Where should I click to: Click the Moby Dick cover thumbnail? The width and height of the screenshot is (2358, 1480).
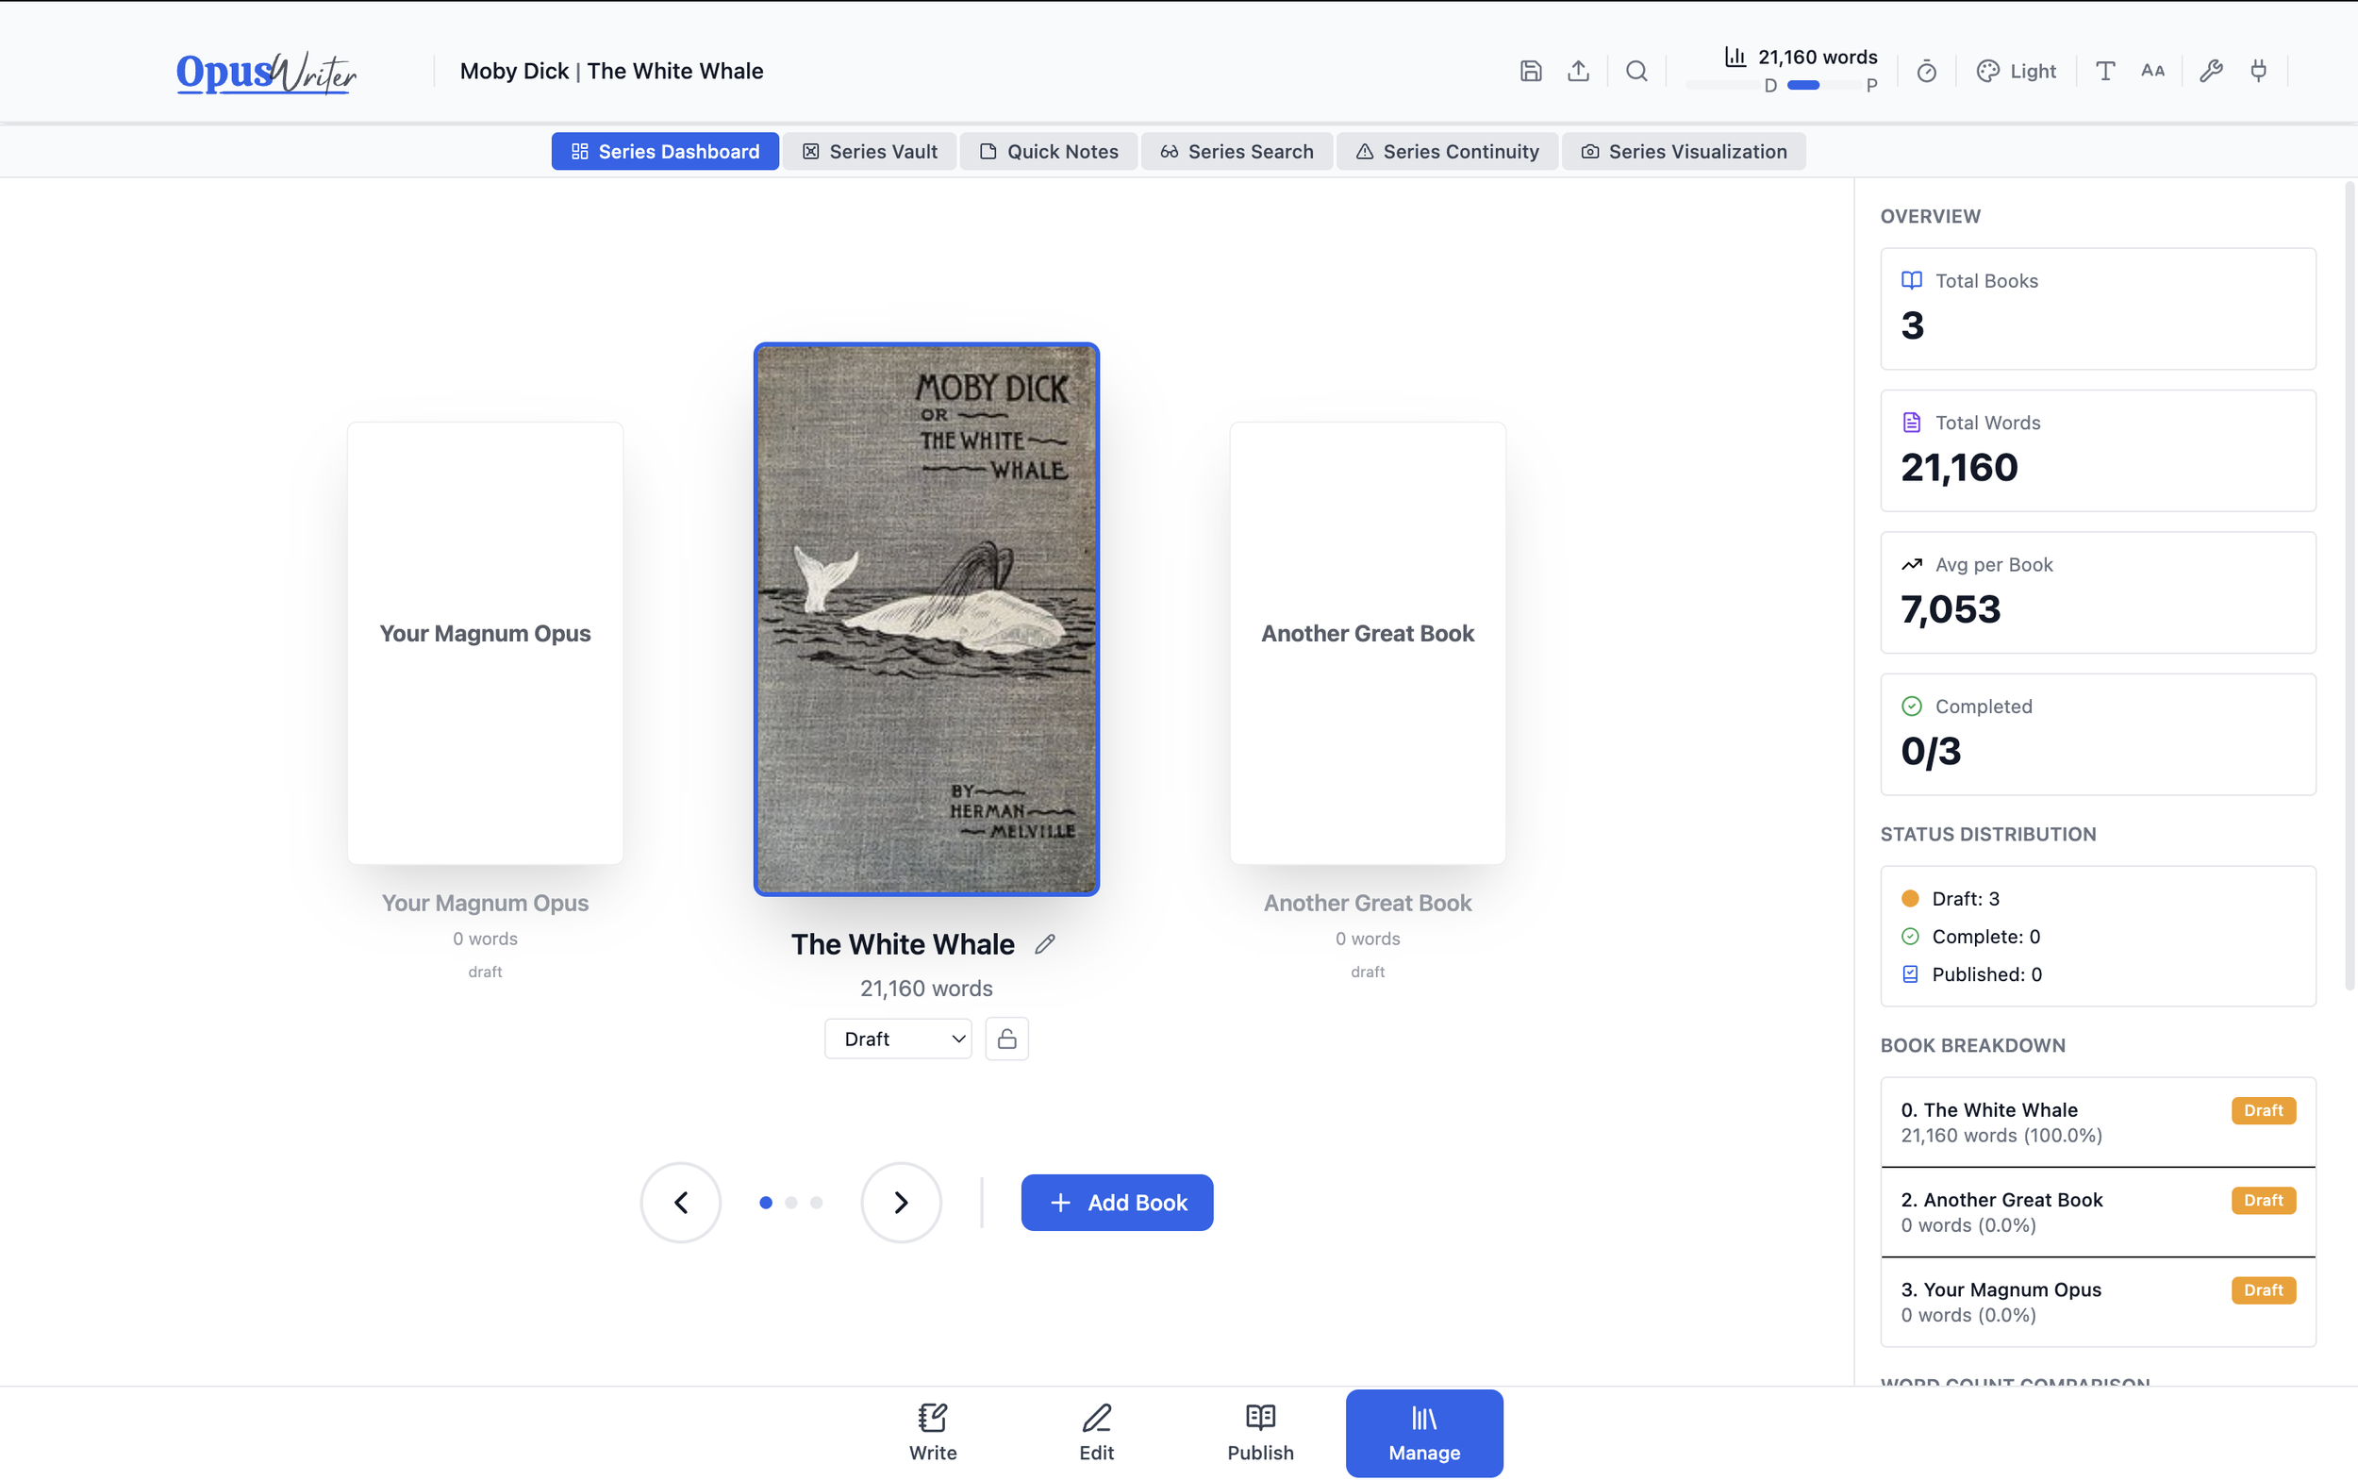pos(926,617)
